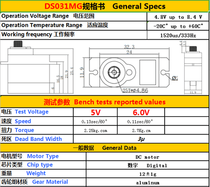
Task: Click the '5V' column header
Action: point(95,112)
